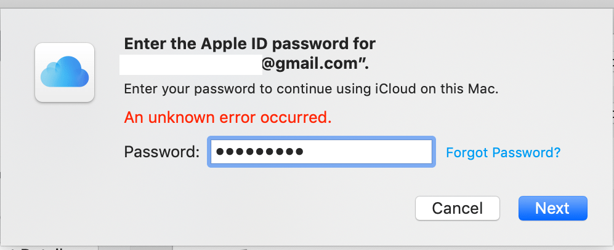The height and width of the screenshot is (250, 614).
Task: Click the partially visible Details label below dialog
Action: pyautogui.click(x=37, y=248)
